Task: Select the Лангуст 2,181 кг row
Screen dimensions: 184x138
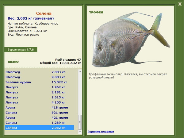Action: 40,92
